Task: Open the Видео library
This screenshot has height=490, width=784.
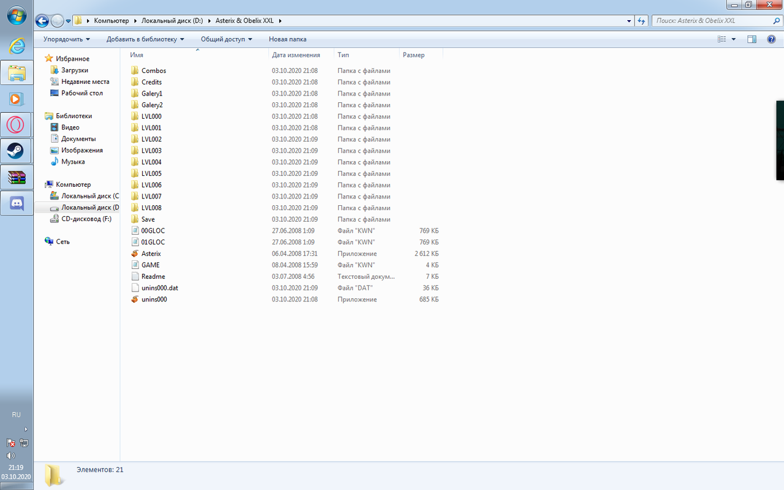Action: tap(70, 127)
